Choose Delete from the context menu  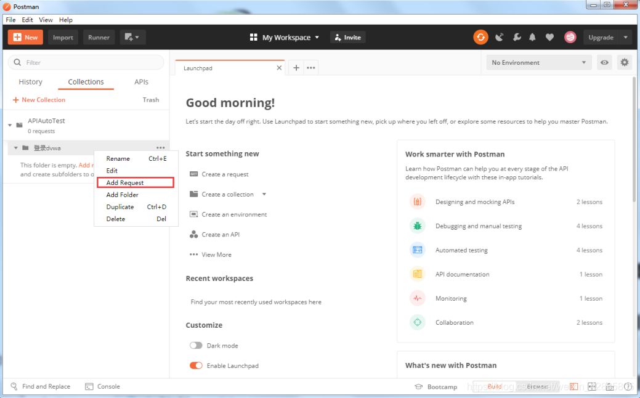(x=136, y=219)
